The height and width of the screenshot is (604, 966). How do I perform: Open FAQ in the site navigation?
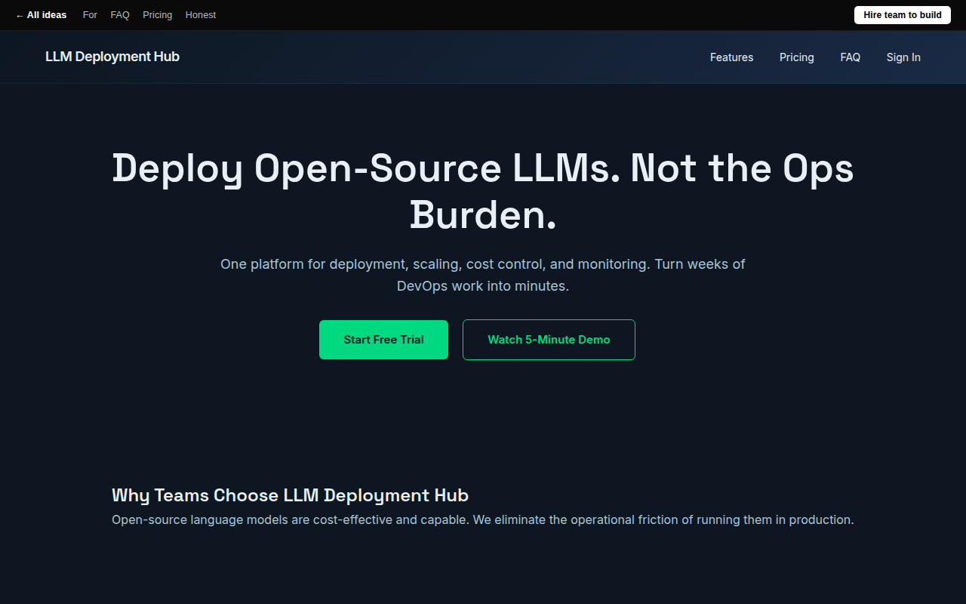coord(850,57)
